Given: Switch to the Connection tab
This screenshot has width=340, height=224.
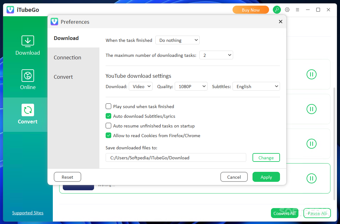Looking at the screenshot, I should pyautogui.click(x=67, y=57).
